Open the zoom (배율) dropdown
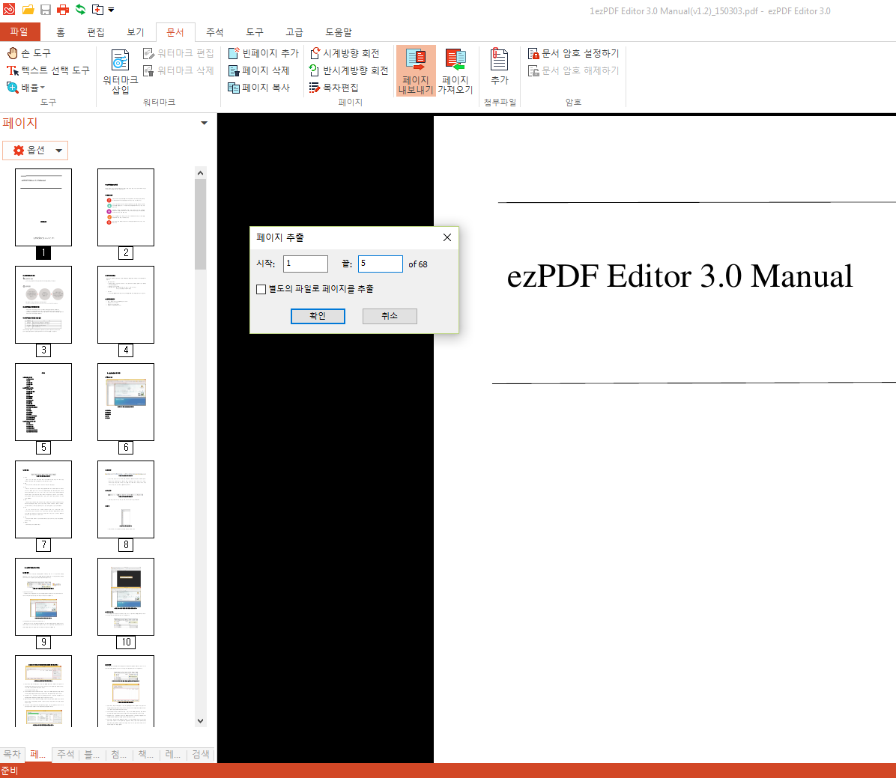Image resolution: width=896 pixels, height=778 pixels. coord(25,88)
